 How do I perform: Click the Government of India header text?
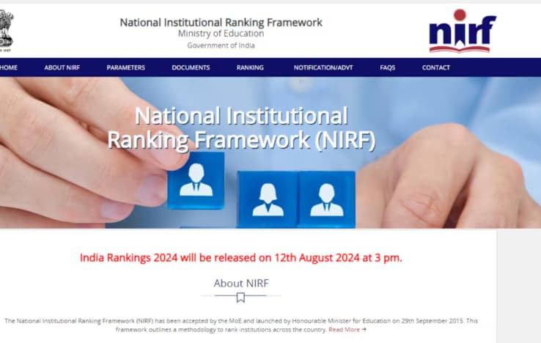221,45
